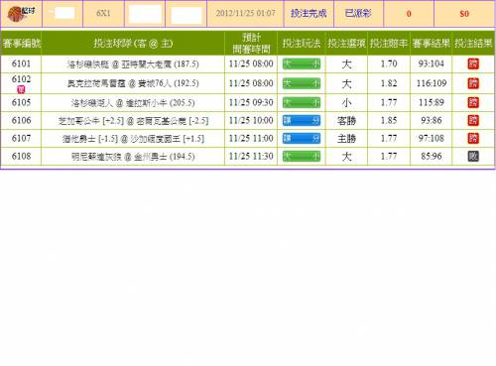Screen dimensions: 496x366
Task: Click the green 大小 badge for match 6101
Action: coord(302,63)
